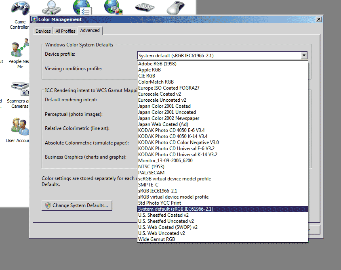Select U.S. Web Uncoated v2

click(x=223, y=233)
